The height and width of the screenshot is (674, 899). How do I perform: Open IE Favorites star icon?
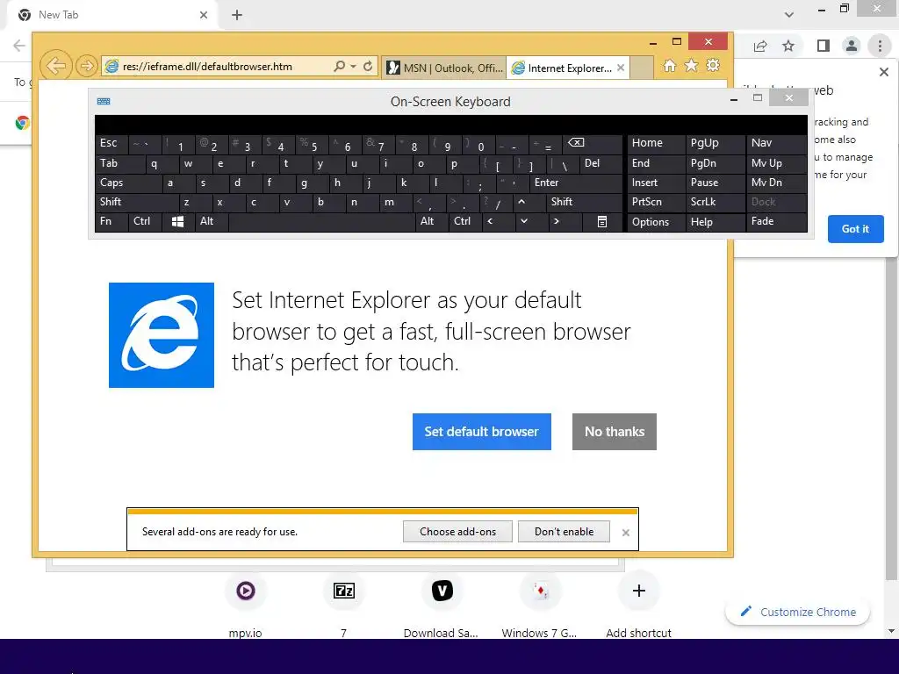(692, 65)
